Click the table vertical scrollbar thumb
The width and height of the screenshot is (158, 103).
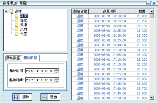(152, 16)
